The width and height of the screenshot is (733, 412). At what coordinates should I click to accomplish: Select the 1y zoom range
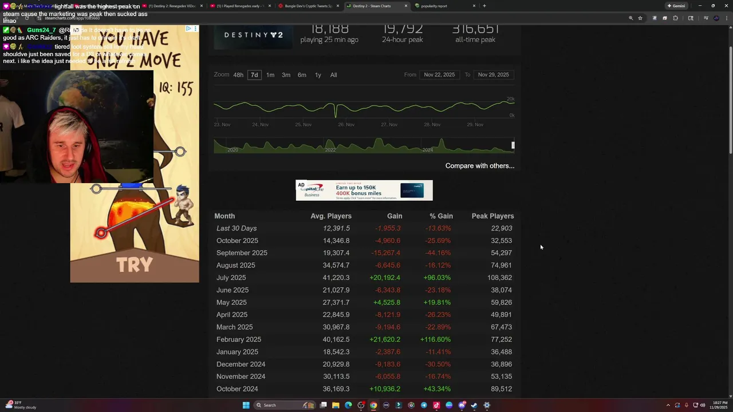click(318, 75)
